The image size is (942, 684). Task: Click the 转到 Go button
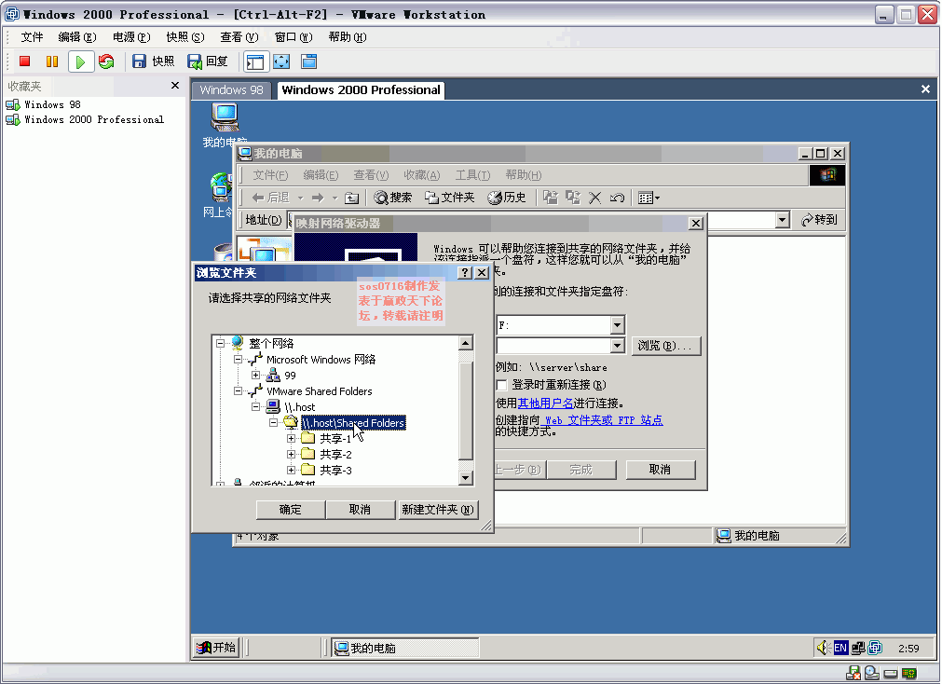(819, 220)
